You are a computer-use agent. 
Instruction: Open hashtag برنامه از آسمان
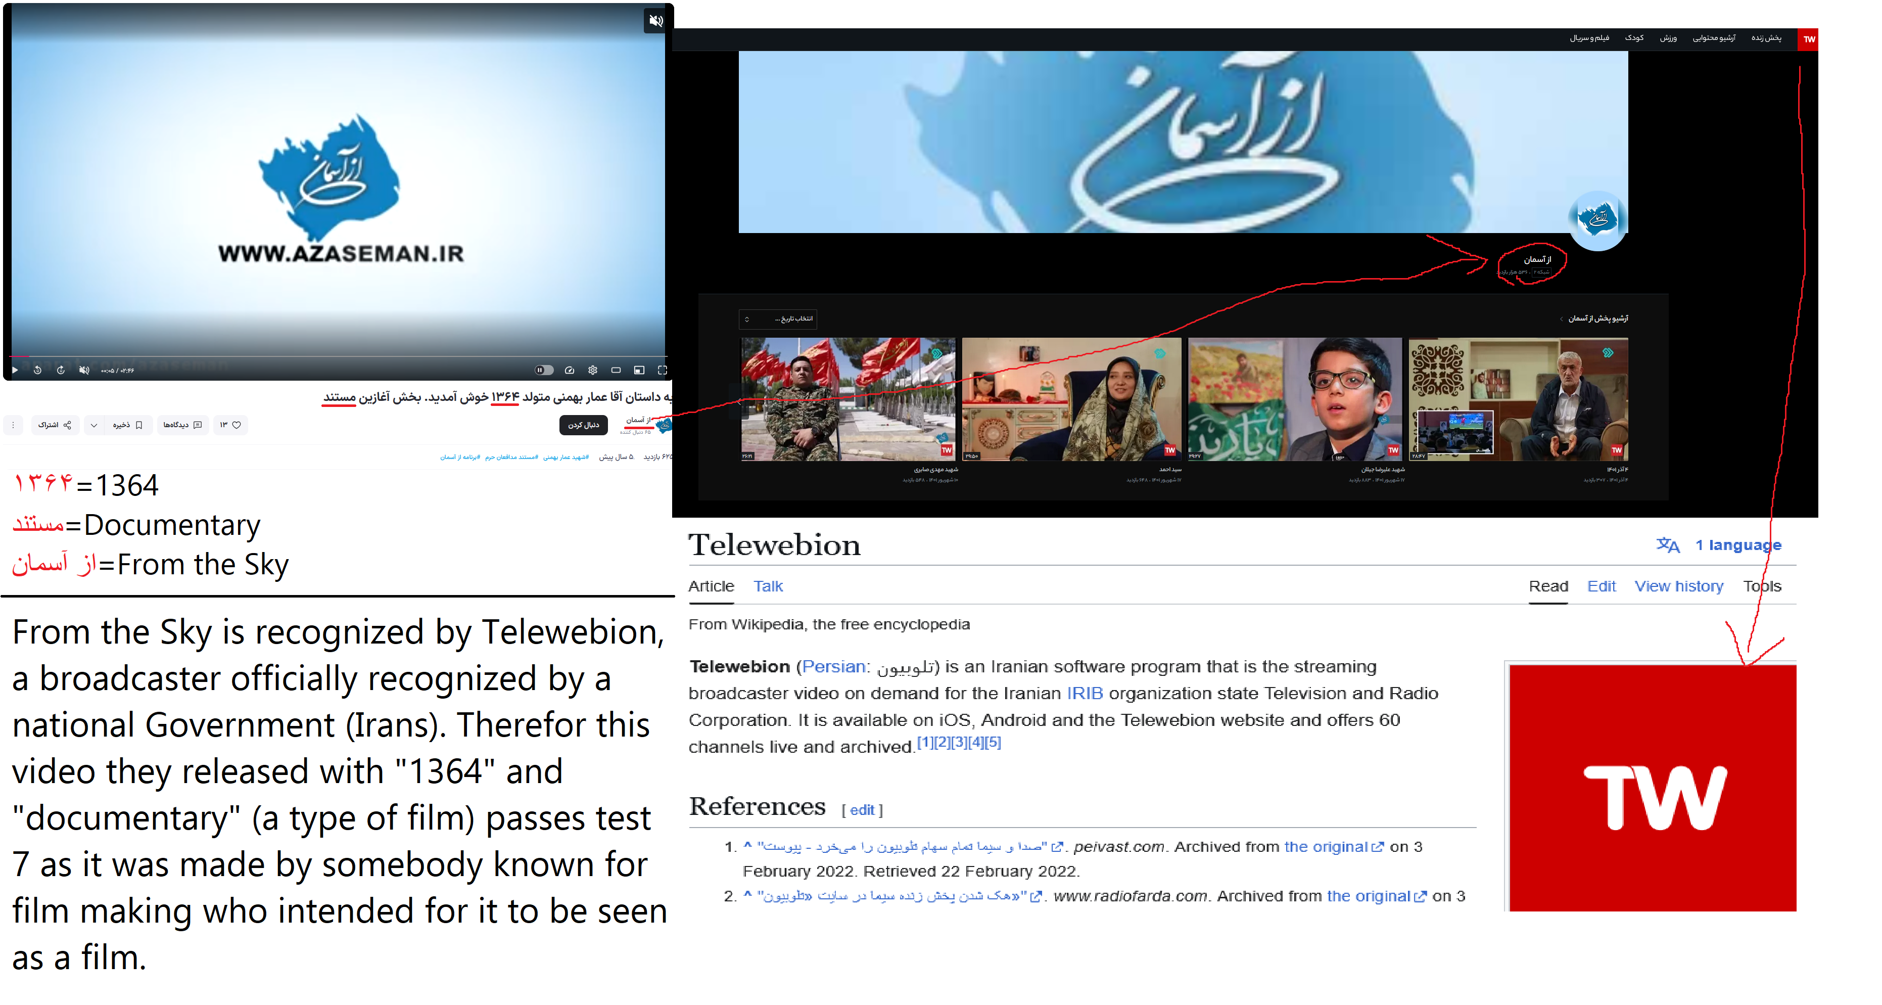[460, 457]
